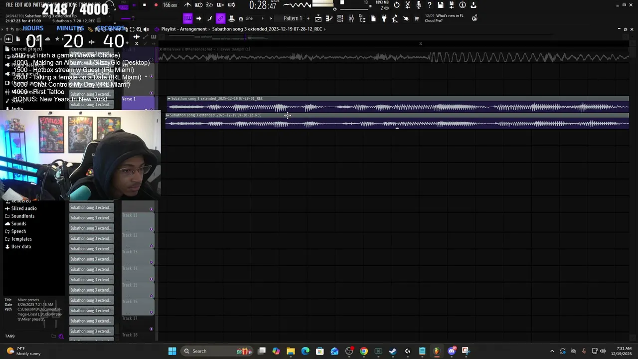Viewport: 638px width, 359px height.
Task: Open What's new in FL Cloud Pro news
Action: tap(444, 18)
